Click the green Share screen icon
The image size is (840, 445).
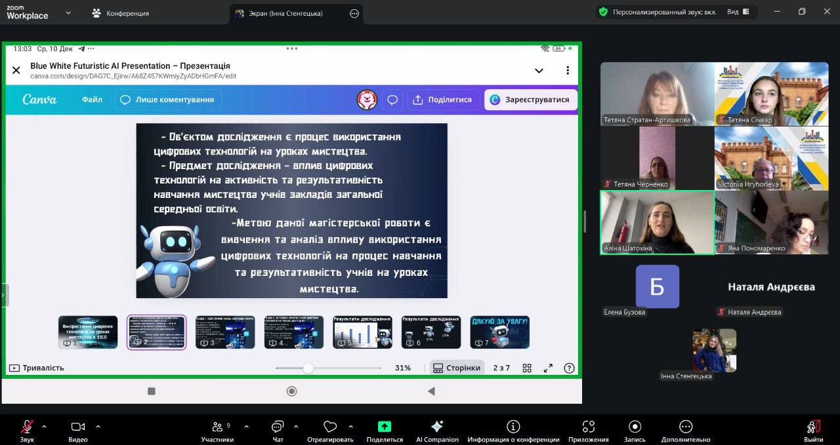(x=385, y=427)
